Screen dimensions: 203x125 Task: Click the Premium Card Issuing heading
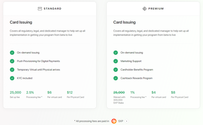coord(124,22)
